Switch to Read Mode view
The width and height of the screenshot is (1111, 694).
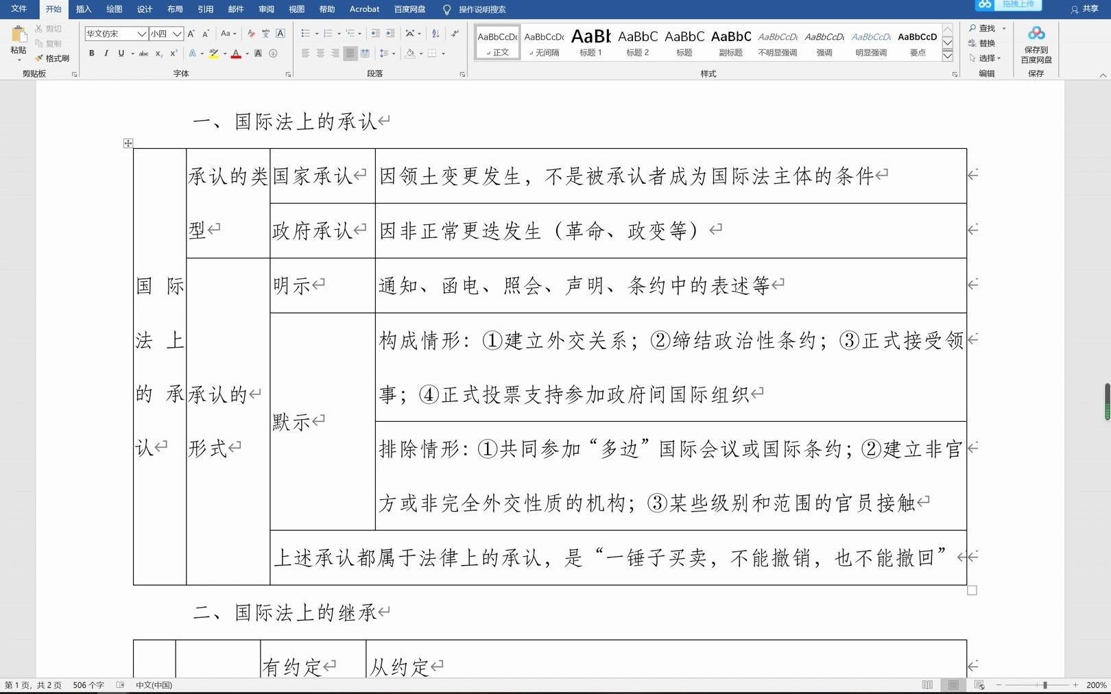pos(927,685)
